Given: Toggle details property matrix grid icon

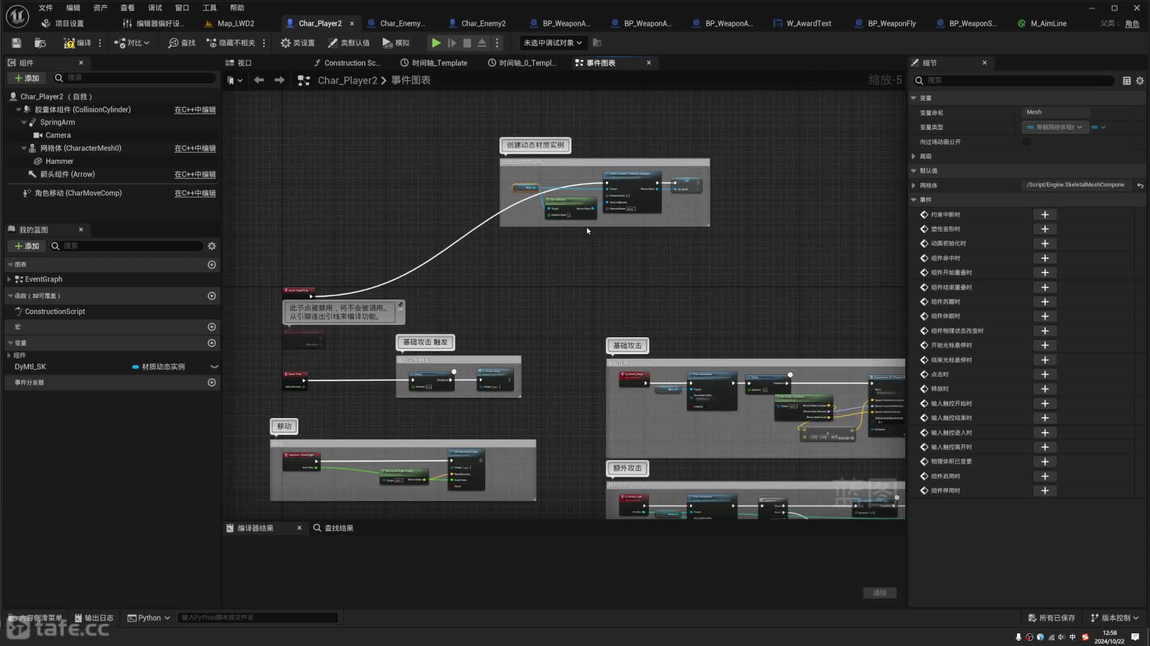Looking at the screenshot, I should click(1127, 80).
